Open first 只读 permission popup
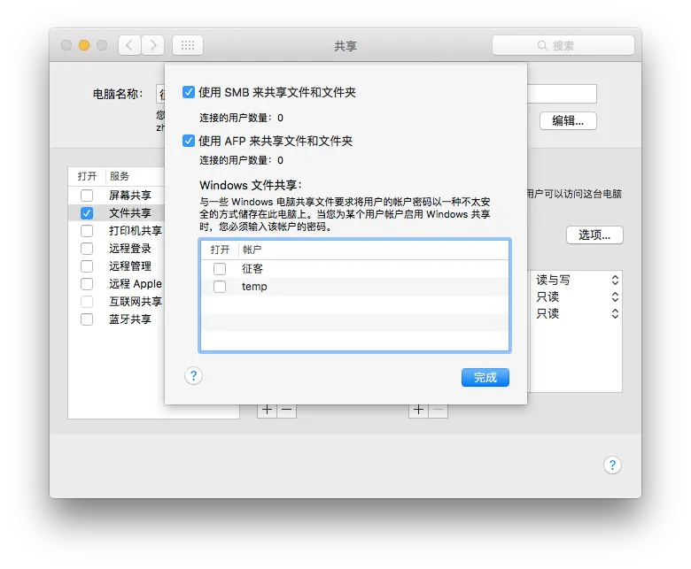 pyautogui.click(x=577, y=296)
